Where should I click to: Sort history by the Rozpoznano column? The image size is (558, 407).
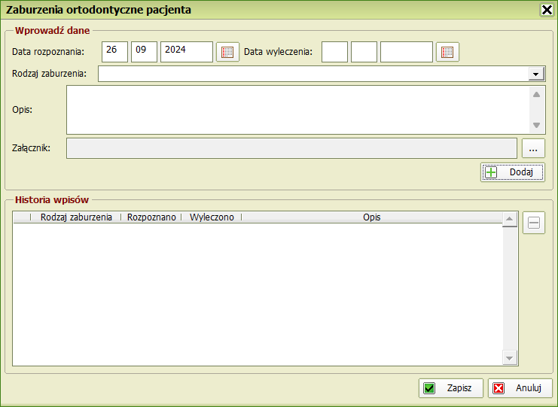[x=151, y=217]
